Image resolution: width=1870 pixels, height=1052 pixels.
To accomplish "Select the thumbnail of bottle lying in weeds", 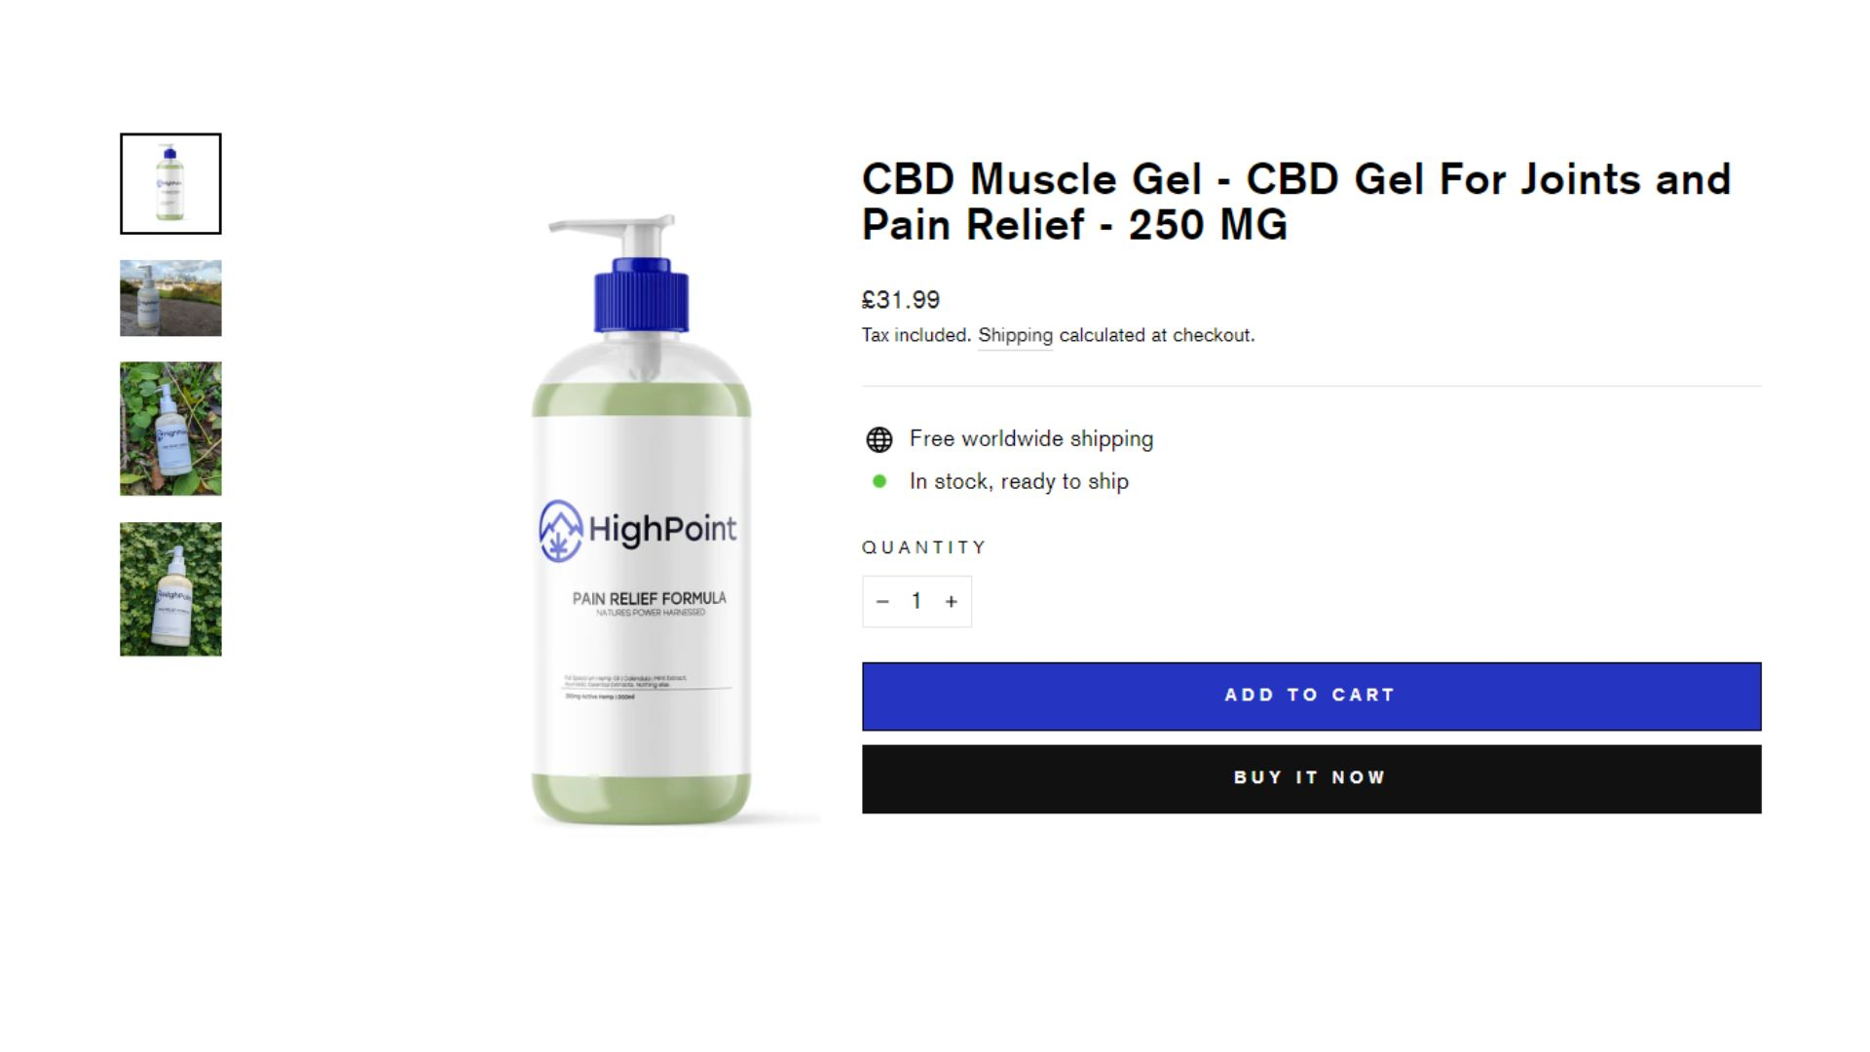I will click(170, 429).
